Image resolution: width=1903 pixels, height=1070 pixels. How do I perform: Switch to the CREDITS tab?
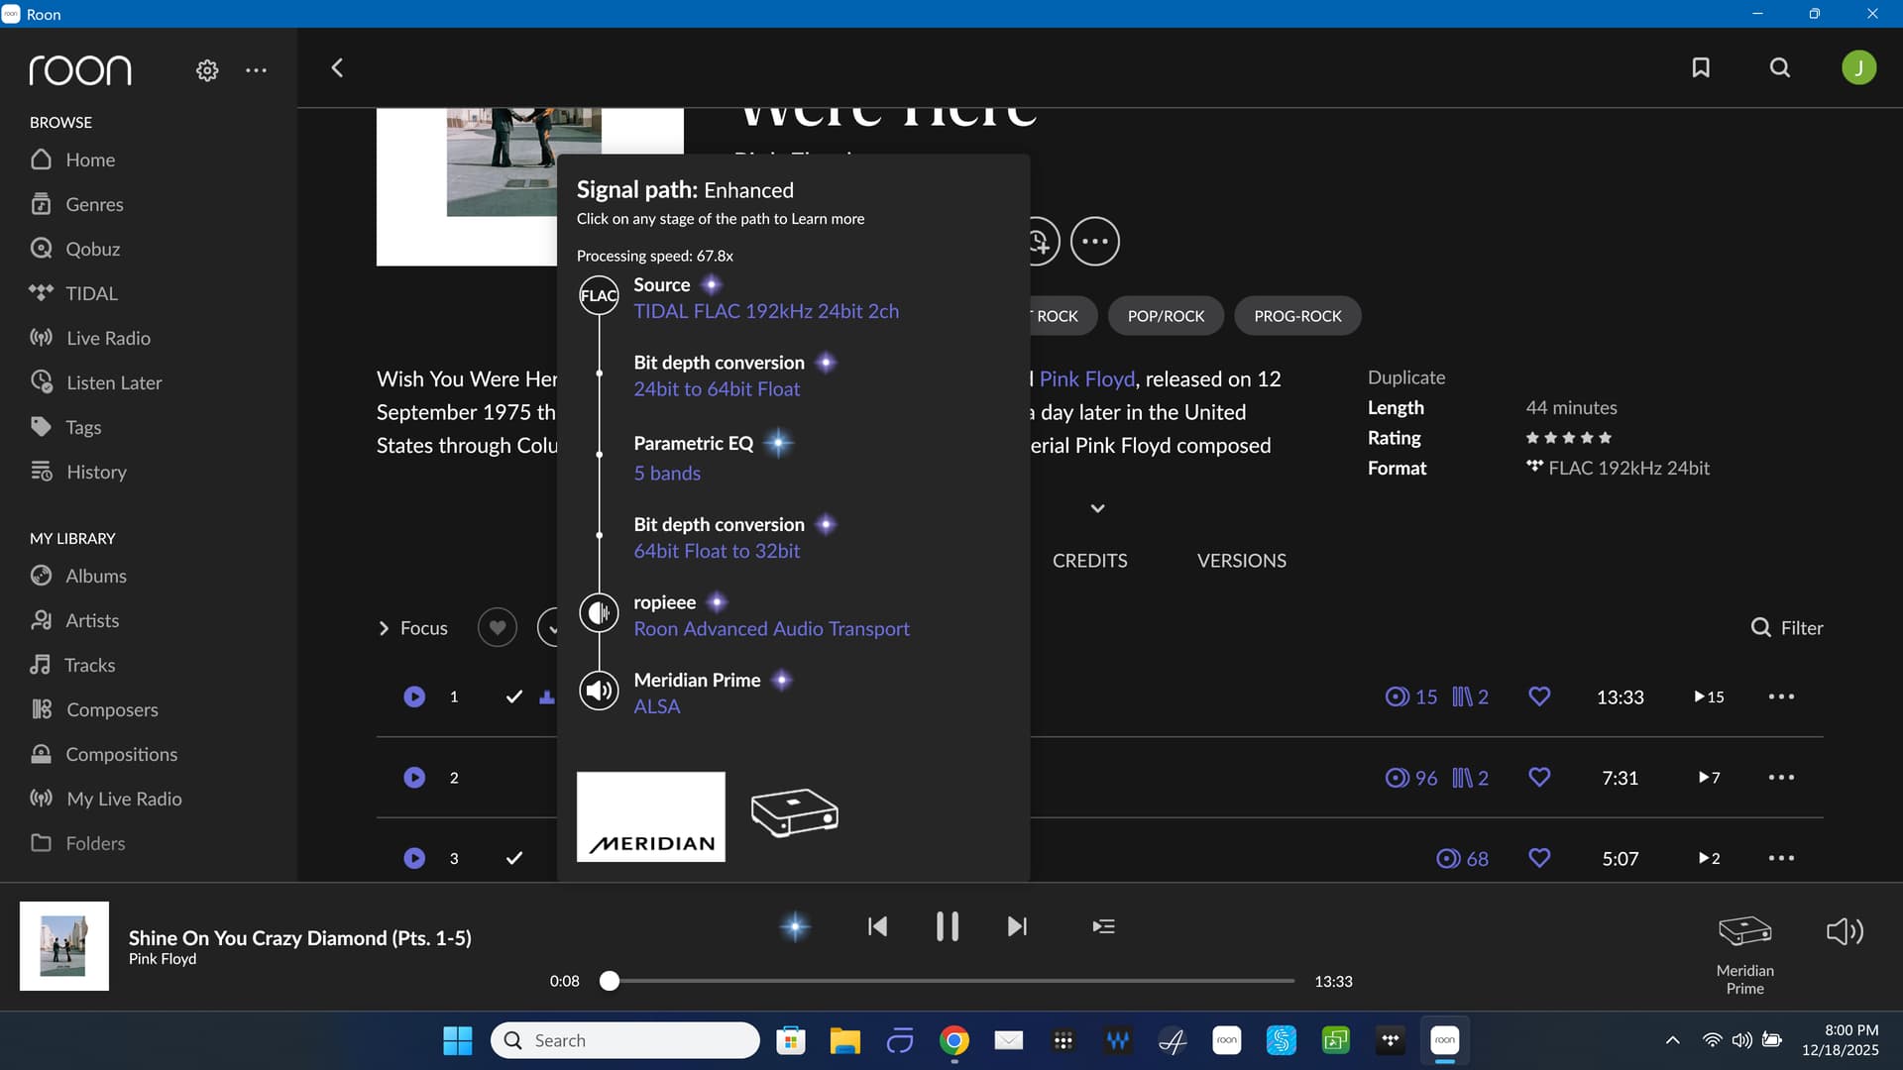pos(1089,561)
